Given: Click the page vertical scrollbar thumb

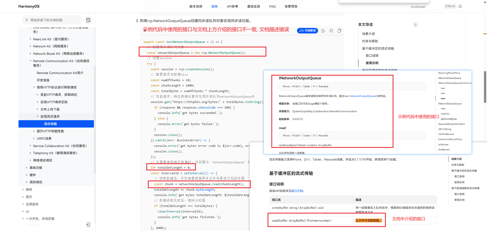Looking at the screenshot, I should point(485,87).
